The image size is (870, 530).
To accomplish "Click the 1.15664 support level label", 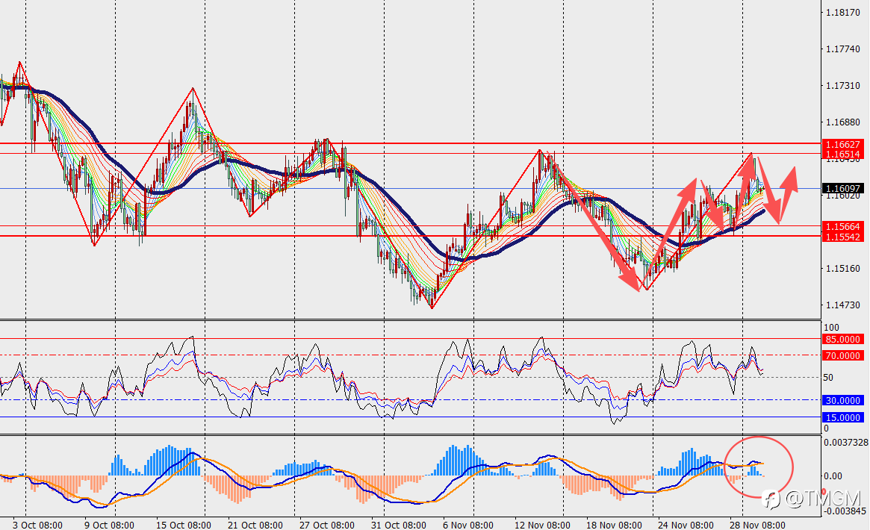I will [x=843, y=226].
